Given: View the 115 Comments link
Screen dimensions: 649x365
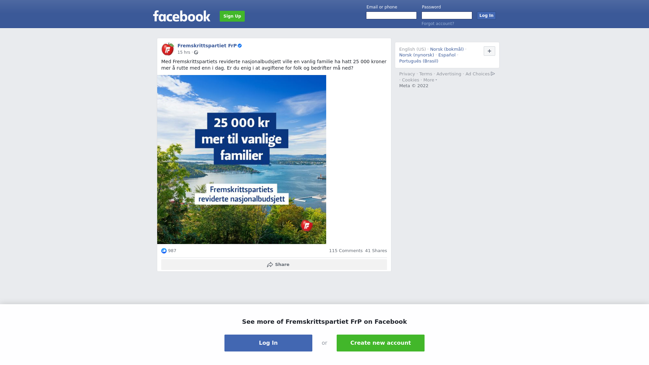Looking at the screenshot, I should 346,251.
